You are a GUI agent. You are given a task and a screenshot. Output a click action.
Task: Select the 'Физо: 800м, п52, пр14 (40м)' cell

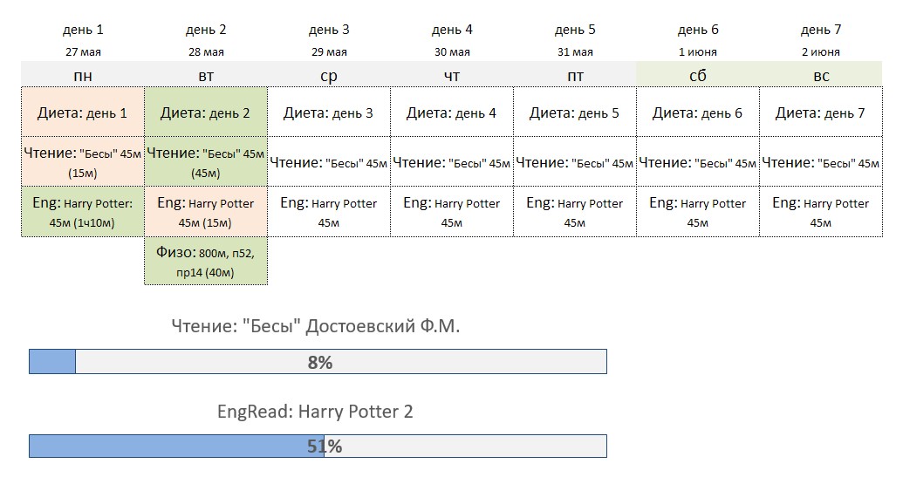pyautogui.click(x=206, y=261)
